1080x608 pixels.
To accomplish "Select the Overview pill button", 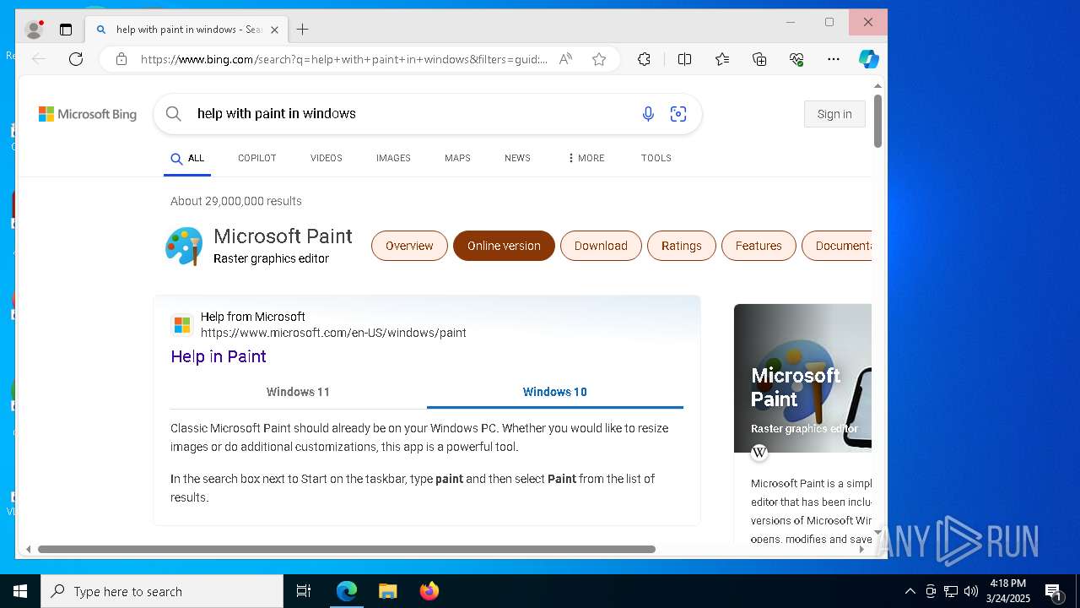I will point(409,246).
